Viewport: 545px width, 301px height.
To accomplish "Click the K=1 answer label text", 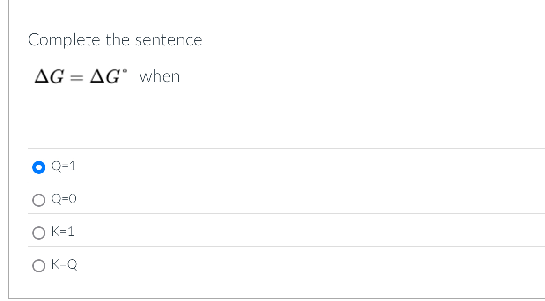I will click(x=62, y=232).
